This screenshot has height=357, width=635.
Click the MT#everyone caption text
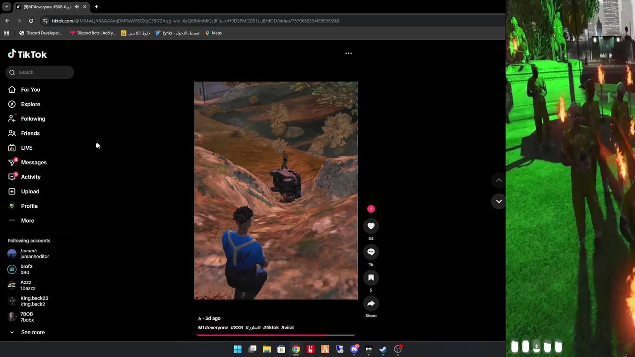(213, 328)
